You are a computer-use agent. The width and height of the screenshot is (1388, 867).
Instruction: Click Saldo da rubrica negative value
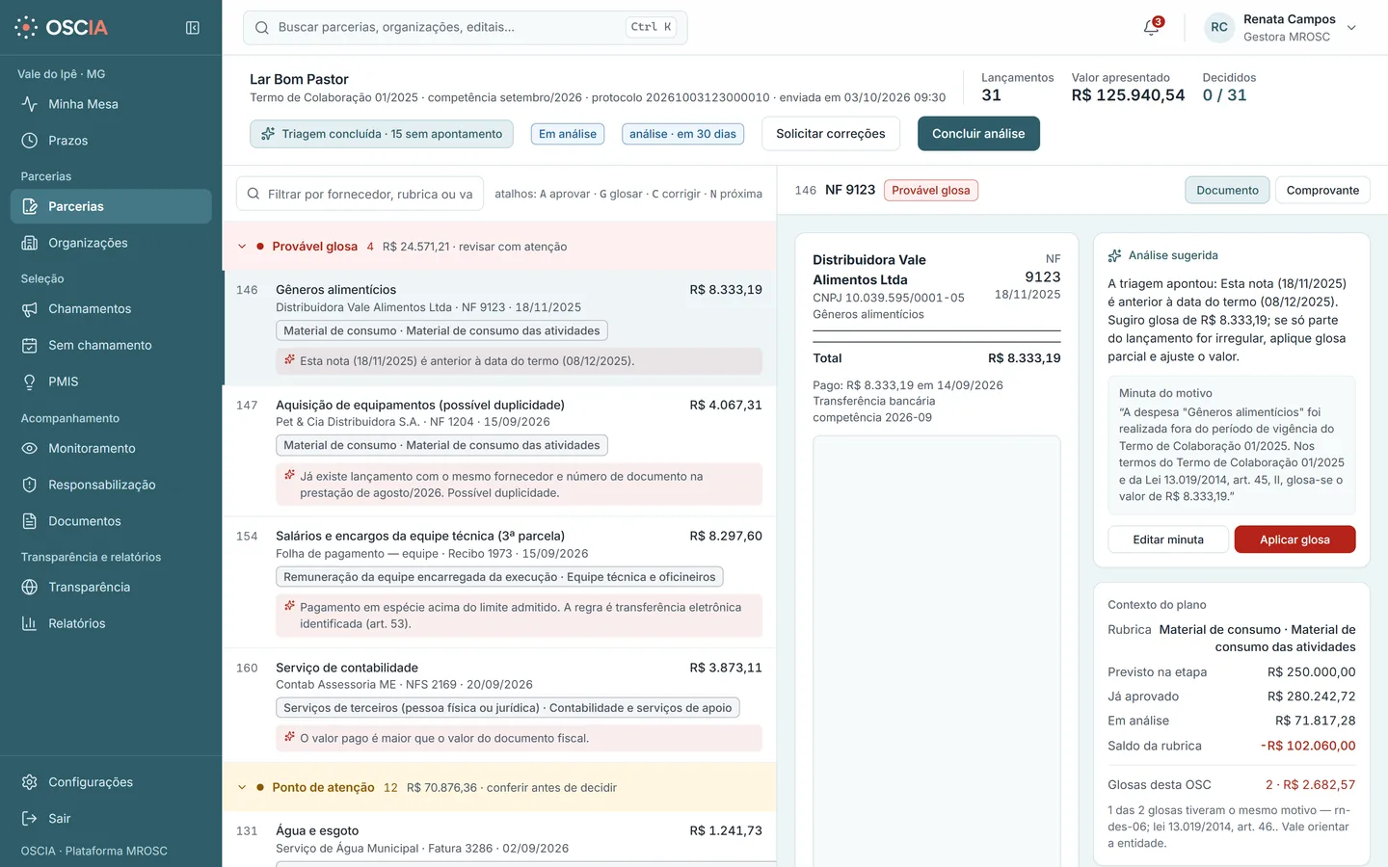click(1308, 746)
